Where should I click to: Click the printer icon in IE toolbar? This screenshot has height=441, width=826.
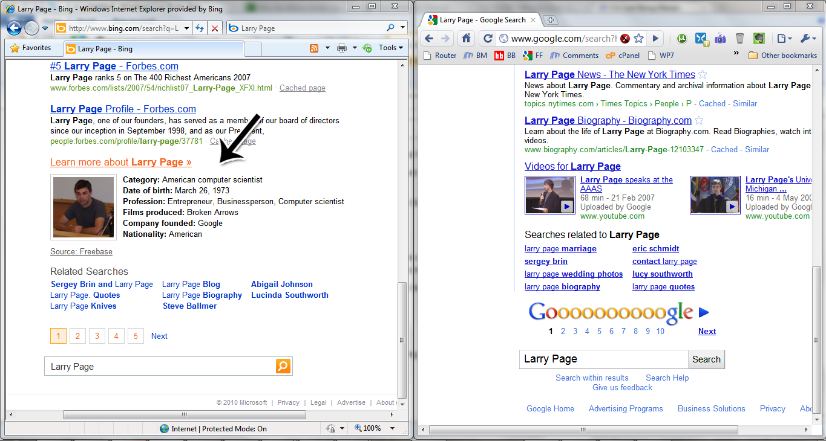pyautogui.click(x=341, y=48)
